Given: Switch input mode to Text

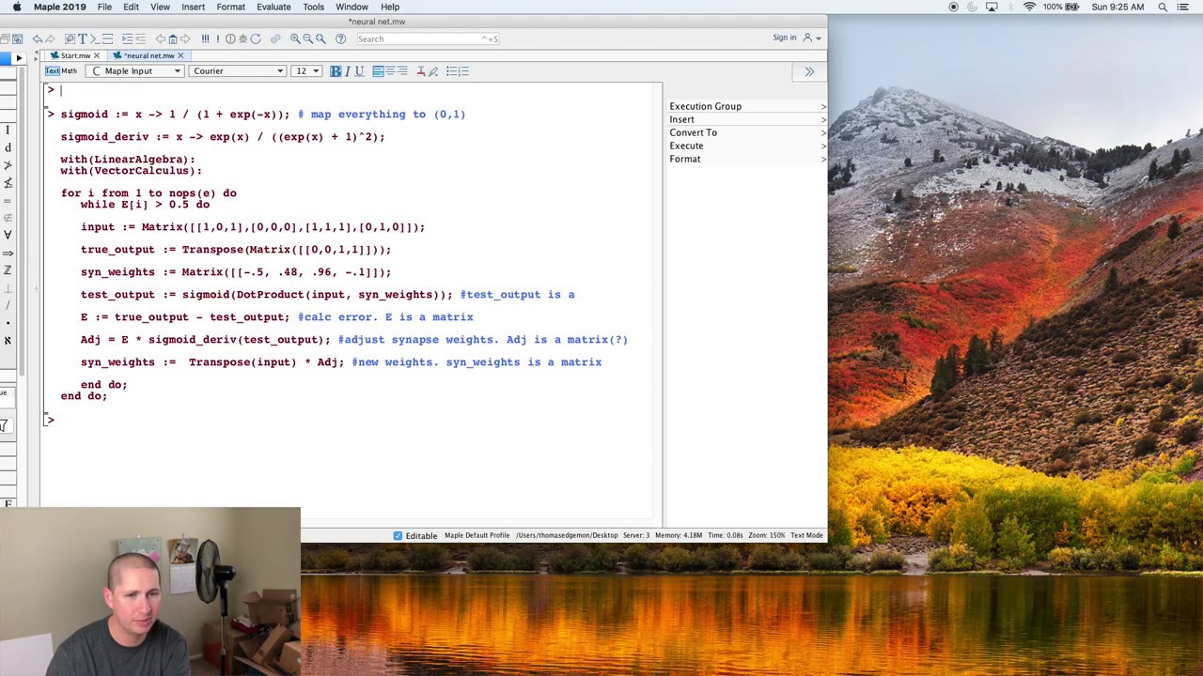Looking at the screenshot, I should click(53, 71).
